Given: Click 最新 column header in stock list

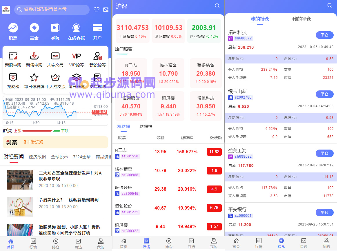Looking at the screenshot, I should 160,138.
